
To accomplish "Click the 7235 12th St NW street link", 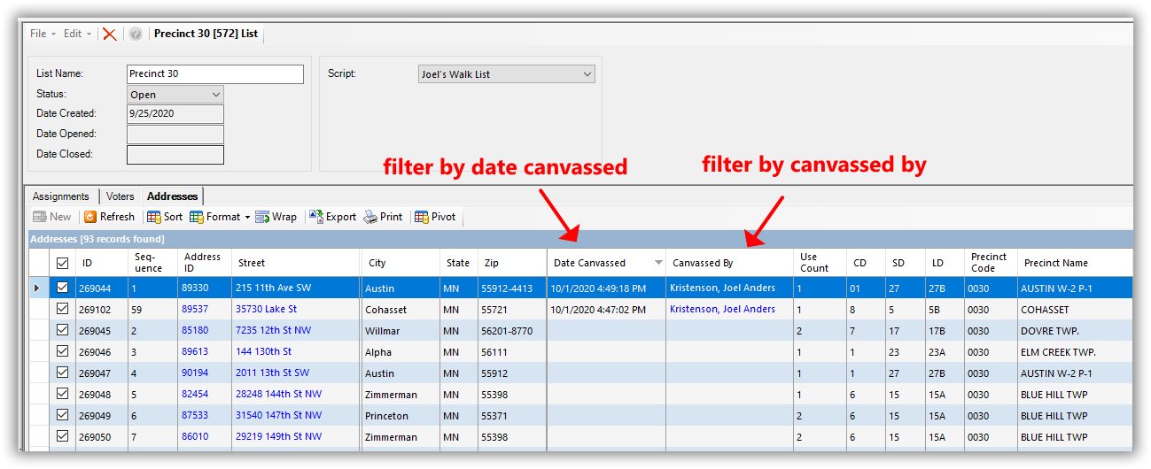I will (272, 331).
